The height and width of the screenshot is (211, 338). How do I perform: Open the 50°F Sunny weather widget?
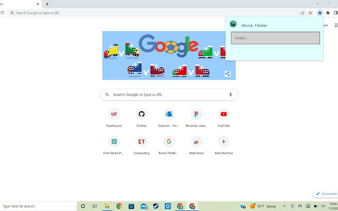(263, 206)
